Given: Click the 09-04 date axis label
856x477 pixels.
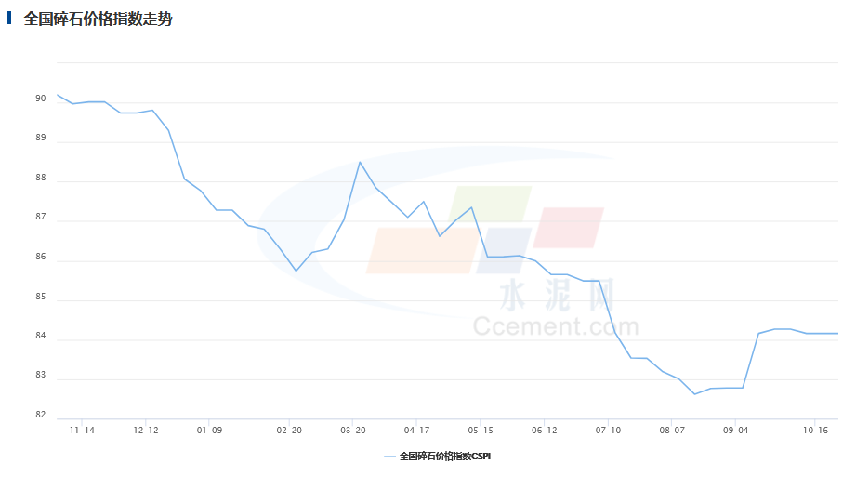Looking at the screenshot, I should click(735, 431).
